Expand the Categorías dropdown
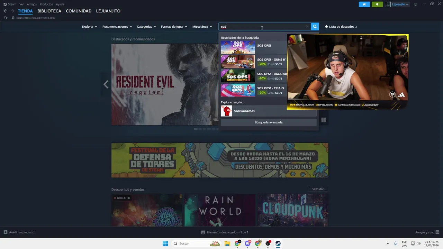443x249 pixels. point(146,27)
